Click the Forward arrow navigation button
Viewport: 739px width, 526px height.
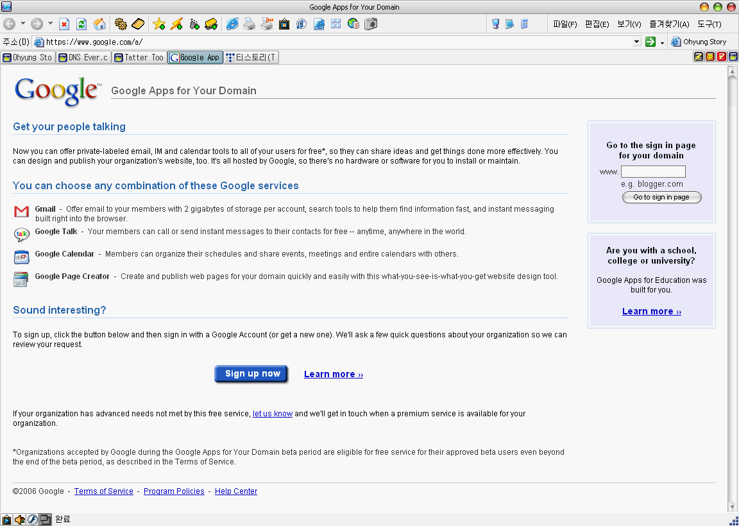(37, 24)
